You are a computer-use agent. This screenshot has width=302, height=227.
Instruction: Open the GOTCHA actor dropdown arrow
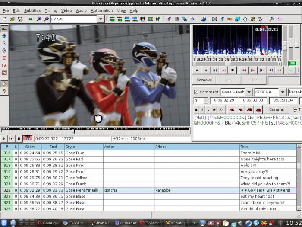click(282, 92)
